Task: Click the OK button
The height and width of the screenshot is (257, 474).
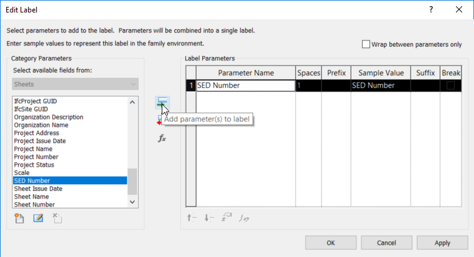Action: click(x=331, y=243)
